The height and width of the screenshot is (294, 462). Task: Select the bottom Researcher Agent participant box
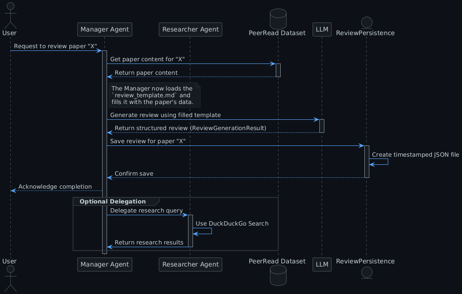(x=190, y=265)
